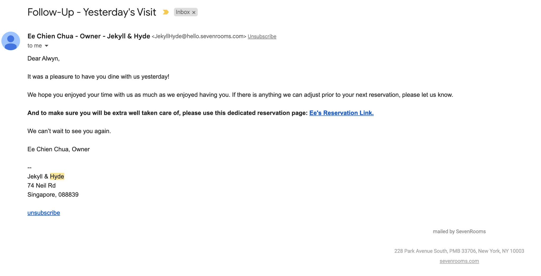This screenshot has width=541, height=276.
Task: Click the 74 Neil Rd address line
Action: coord(41,186)
